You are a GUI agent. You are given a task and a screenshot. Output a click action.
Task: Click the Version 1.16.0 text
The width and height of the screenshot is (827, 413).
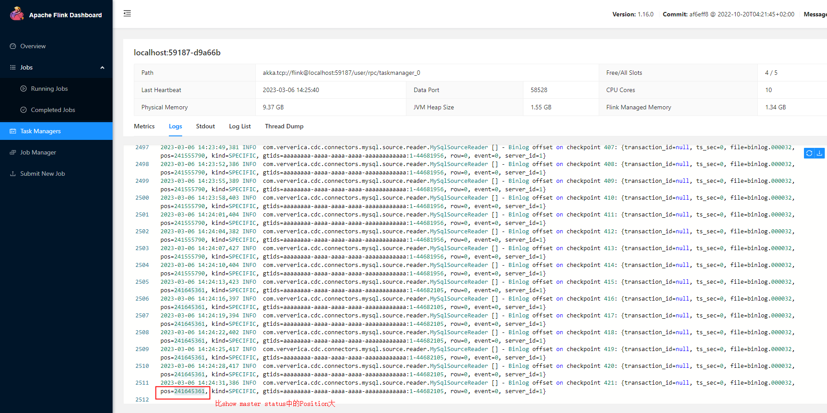click(633, 14)
